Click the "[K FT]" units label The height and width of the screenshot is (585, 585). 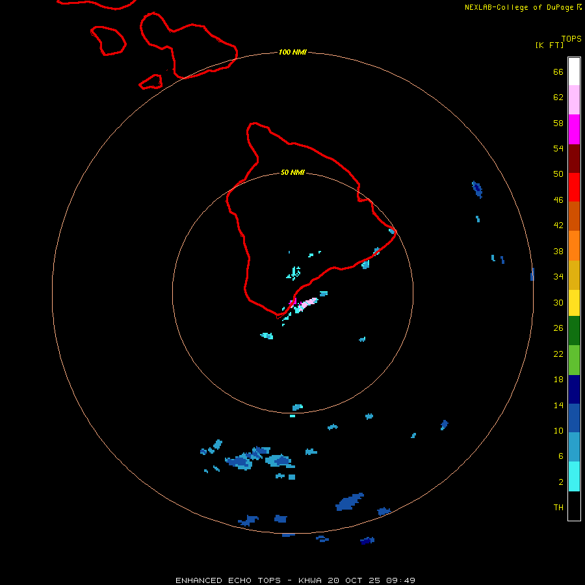point(549,45)
